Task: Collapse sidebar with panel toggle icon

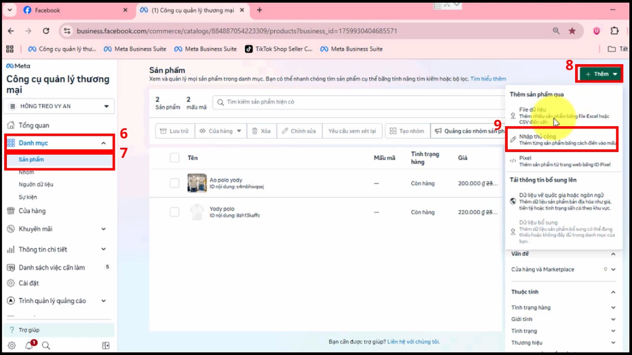Action: 106,346
